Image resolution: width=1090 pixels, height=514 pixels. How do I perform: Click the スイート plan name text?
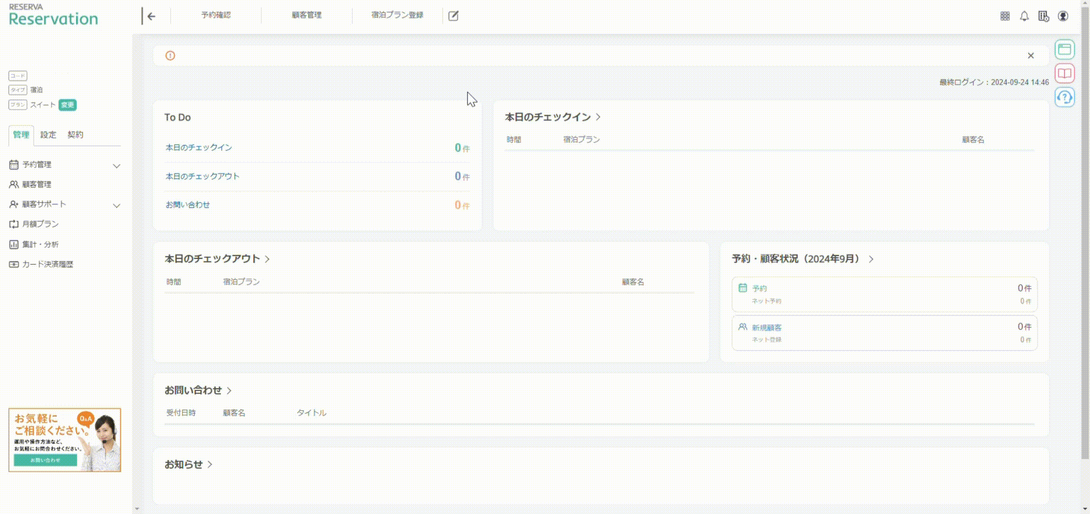pyautogui.click(x=43, y=105)
